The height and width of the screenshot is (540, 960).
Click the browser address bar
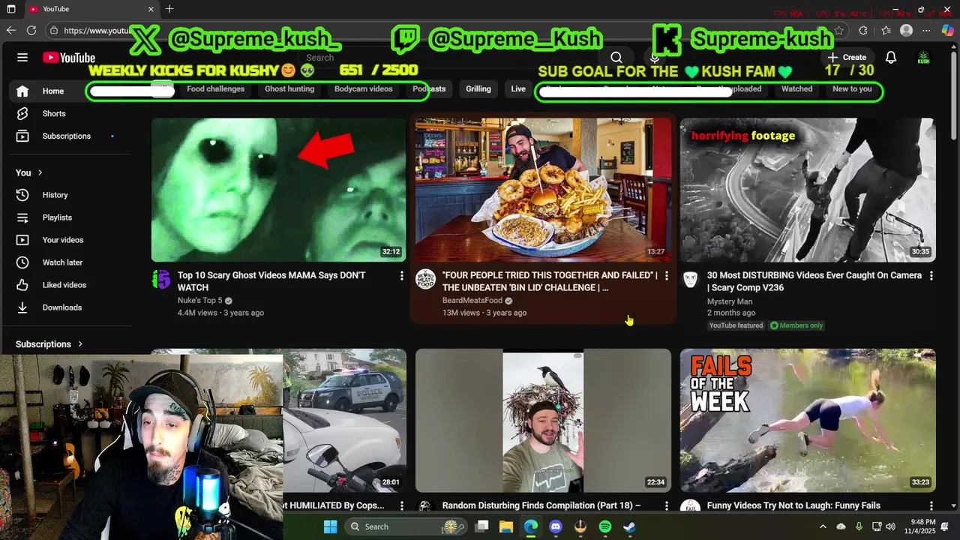point(450,31)
